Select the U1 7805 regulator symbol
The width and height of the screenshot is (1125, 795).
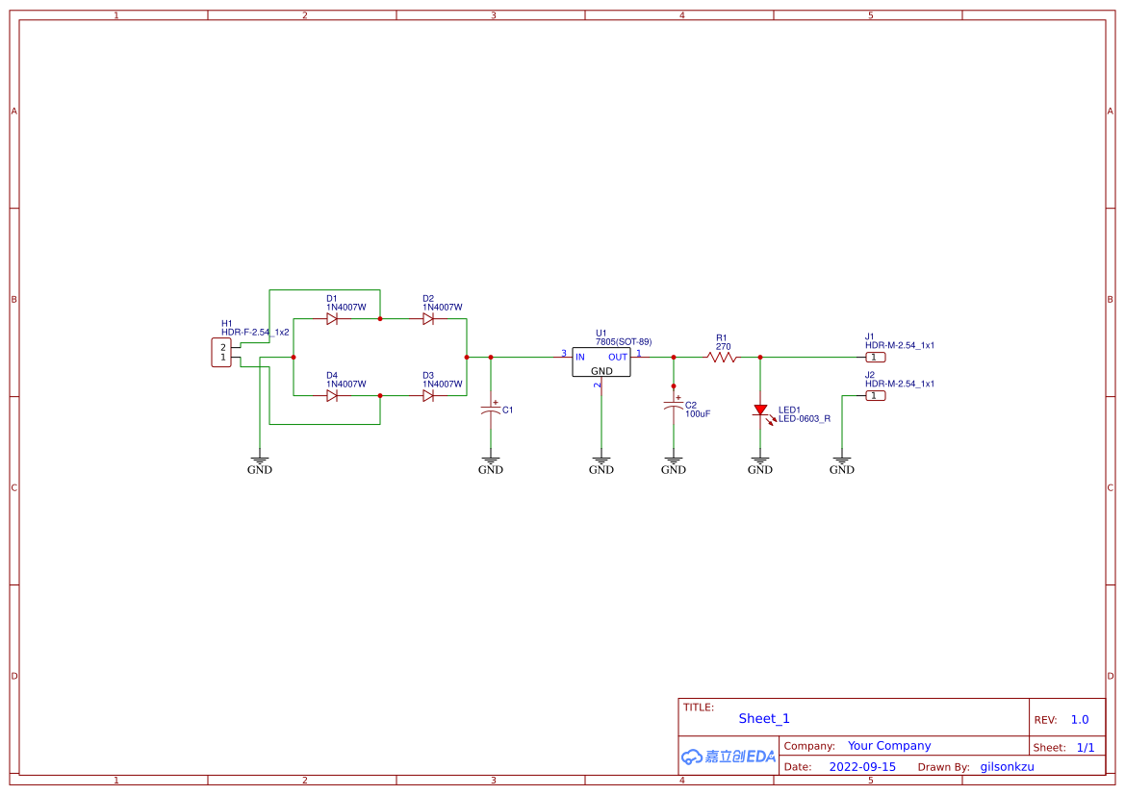point(601,360)
